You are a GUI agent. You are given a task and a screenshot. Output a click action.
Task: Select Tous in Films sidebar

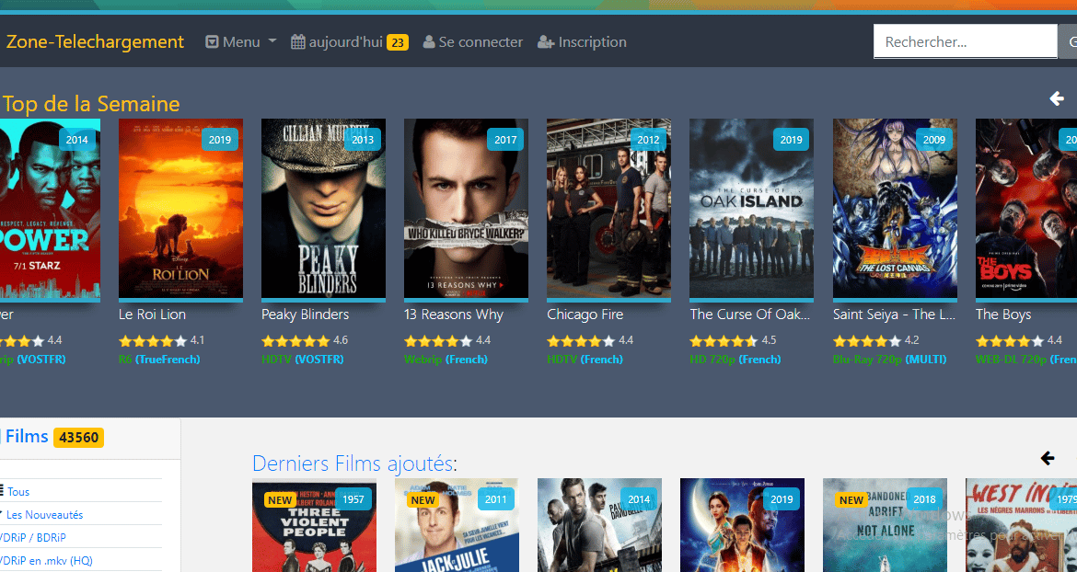[x=18, y=492]
